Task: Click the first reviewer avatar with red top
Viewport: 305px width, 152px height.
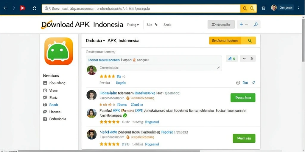Action: click(x=92, y=70)
